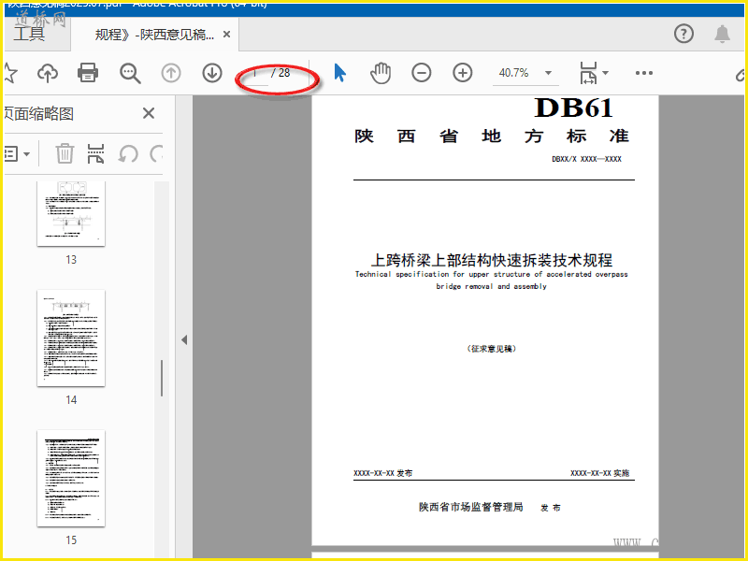Close the 陕西意见稿 document tab
The height and width of the screenshot is (561, 748).
pos(227,35)
